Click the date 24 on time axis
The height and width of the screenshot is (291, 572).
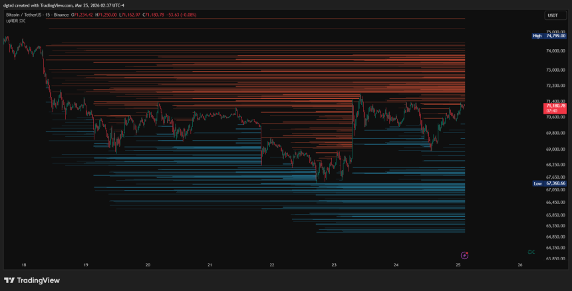[x=396, y=265]
